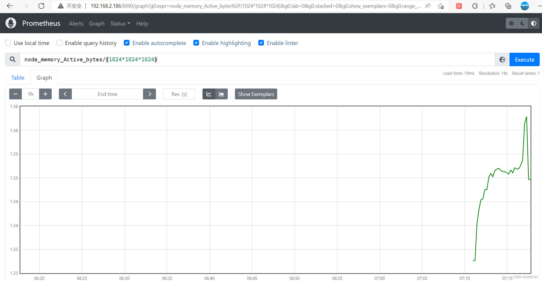Add page to favorites star icon

pyautogui.click(x=441, y=6)
